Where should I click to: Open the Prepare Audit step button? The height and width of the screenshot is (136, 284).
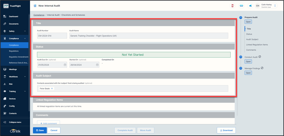pyautogui.click(x=248, y=22)
